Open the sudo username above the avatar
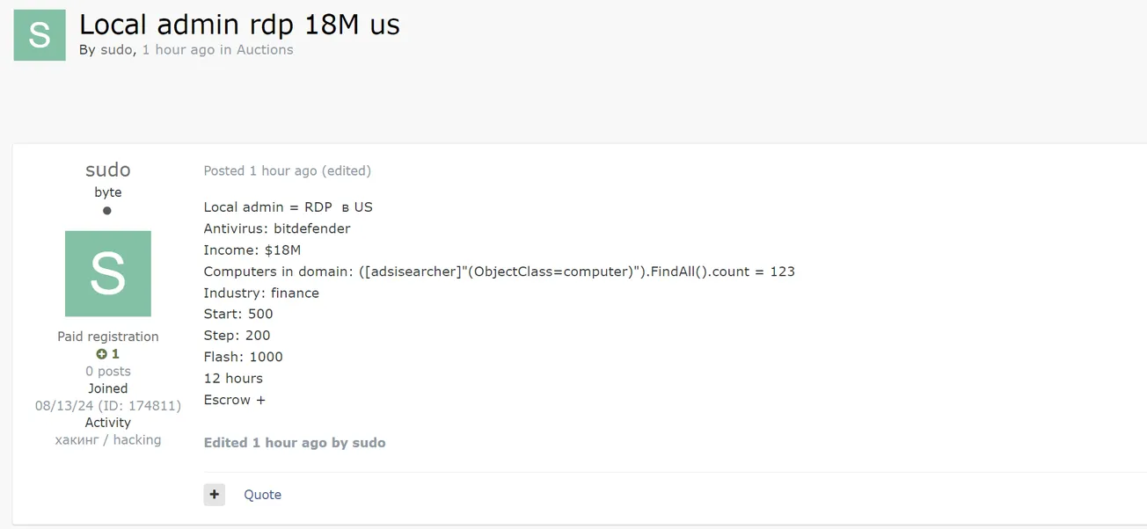 pos(107,170)
